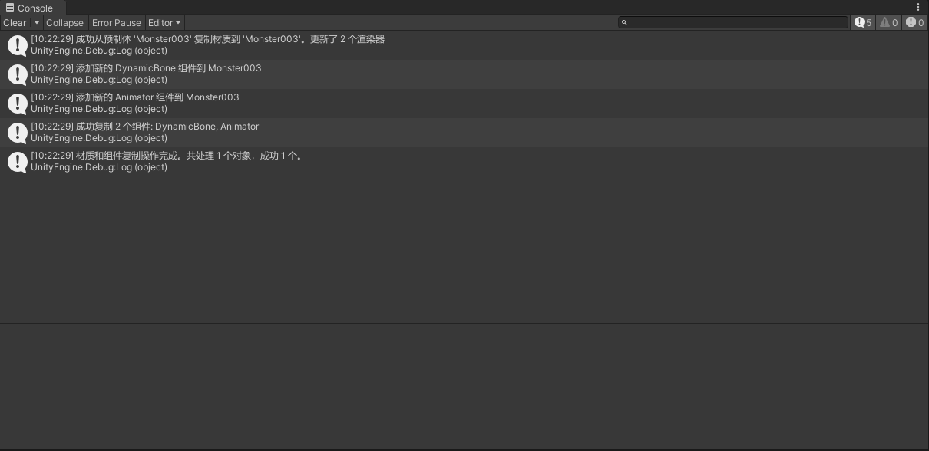
Task: Open the Clear options dropdown arrow
Action: (x=36, y=23)
